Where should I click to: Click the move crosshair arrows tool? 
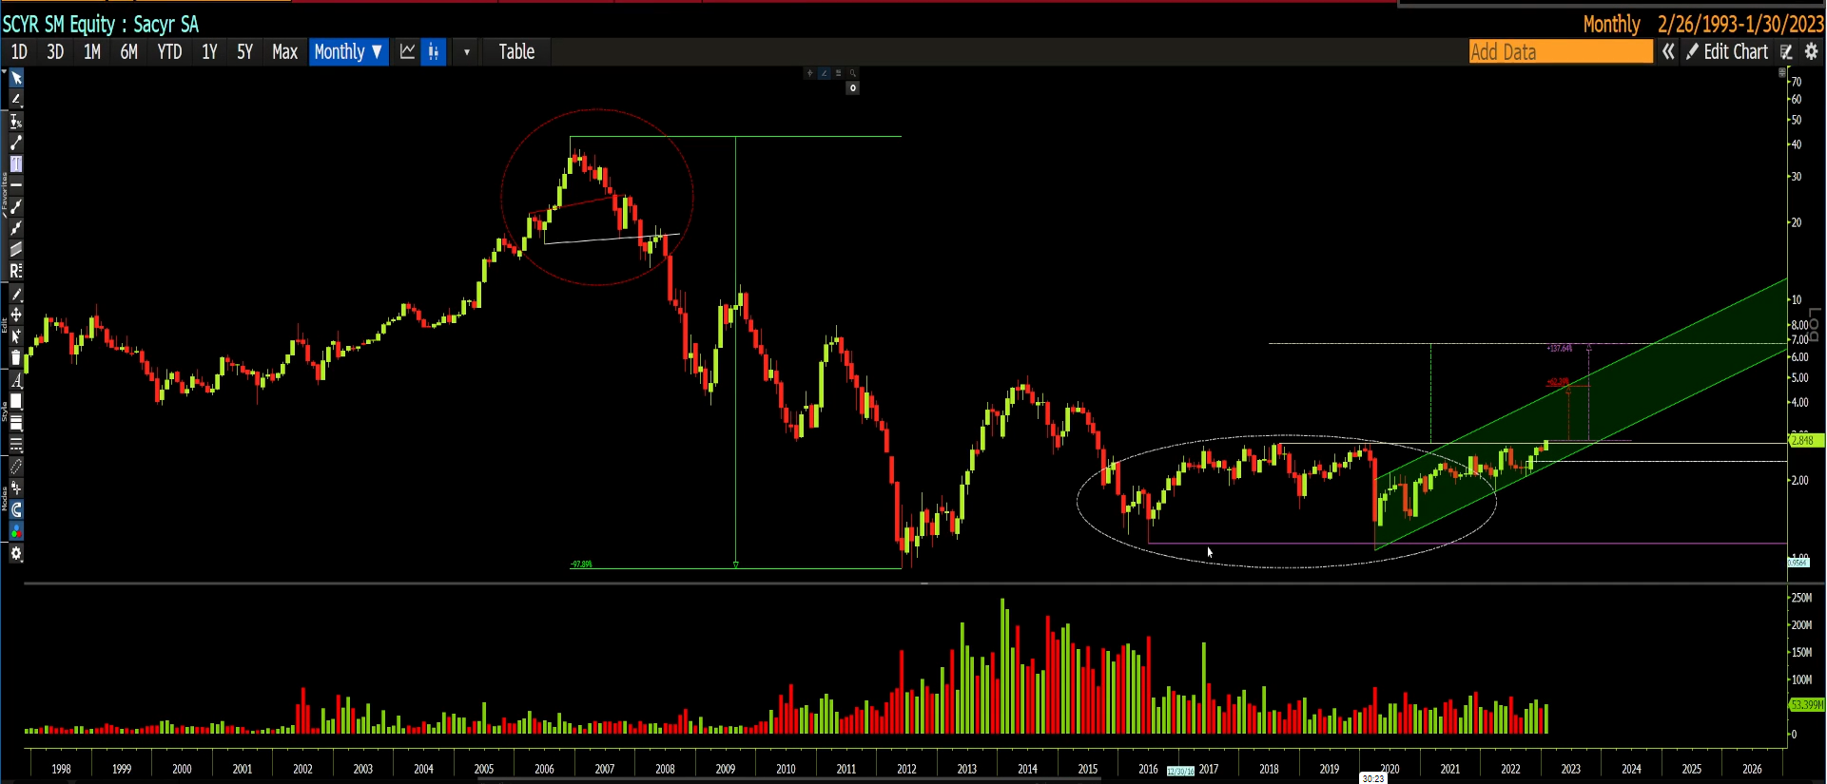(16, 315)
